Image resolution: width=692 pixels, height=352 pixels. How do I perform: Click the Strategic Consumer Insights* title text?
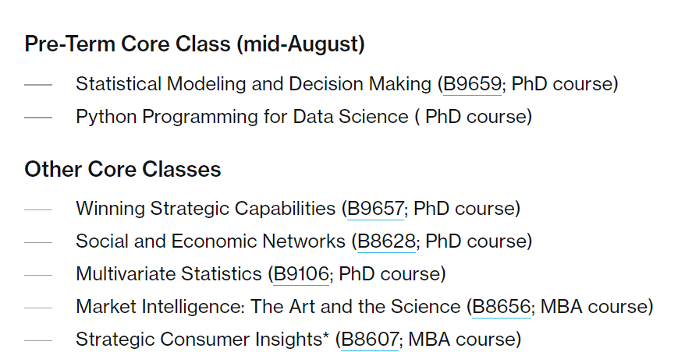(x=203, y=340)
